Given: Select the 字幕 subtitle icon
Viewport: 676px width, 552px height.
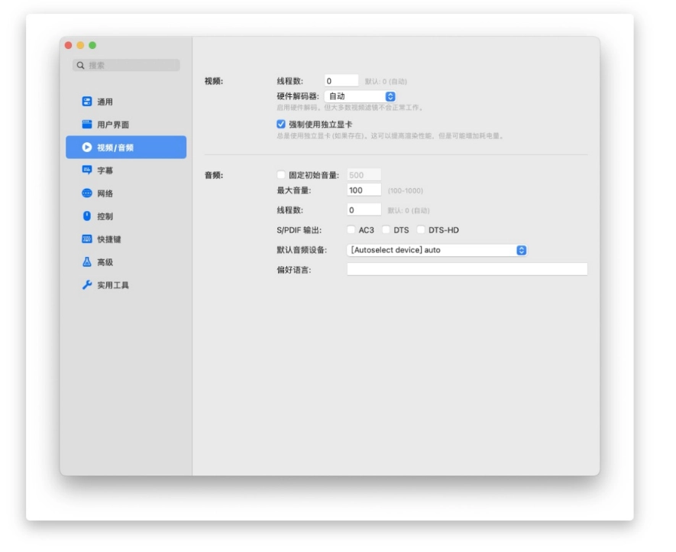Looking at the screenshot, I should 87,170.
